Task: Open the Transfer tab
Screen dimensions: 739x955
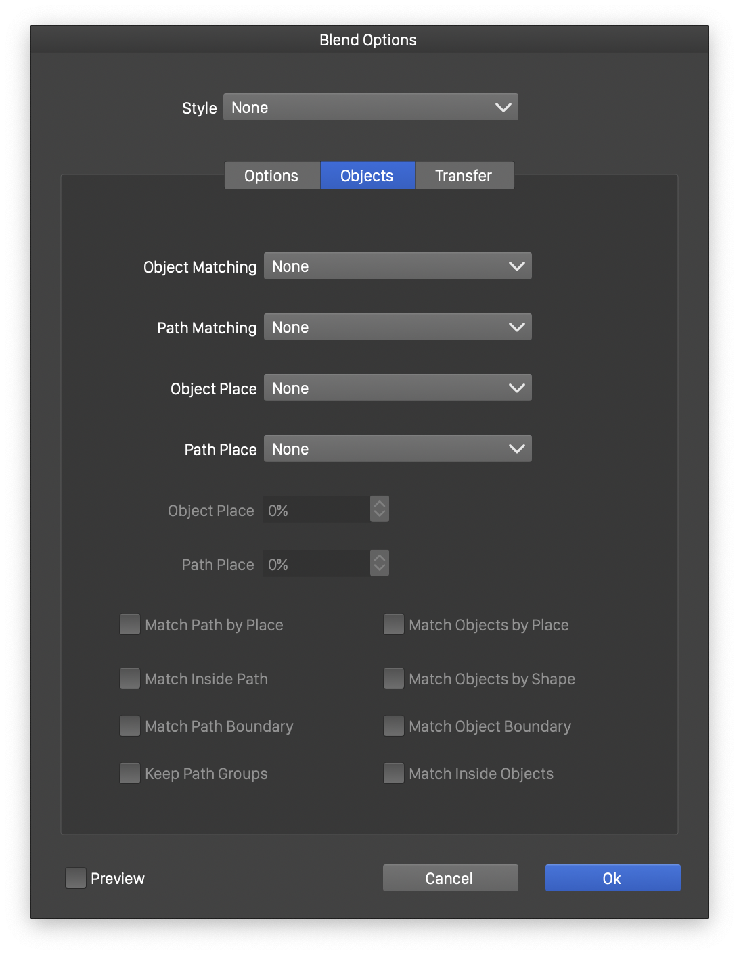Action: 464,176
